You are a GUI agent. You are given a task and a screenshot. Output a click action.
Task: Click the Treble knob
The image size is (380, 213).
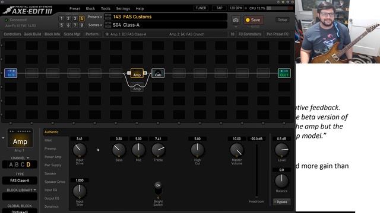[x=158, y=150]
